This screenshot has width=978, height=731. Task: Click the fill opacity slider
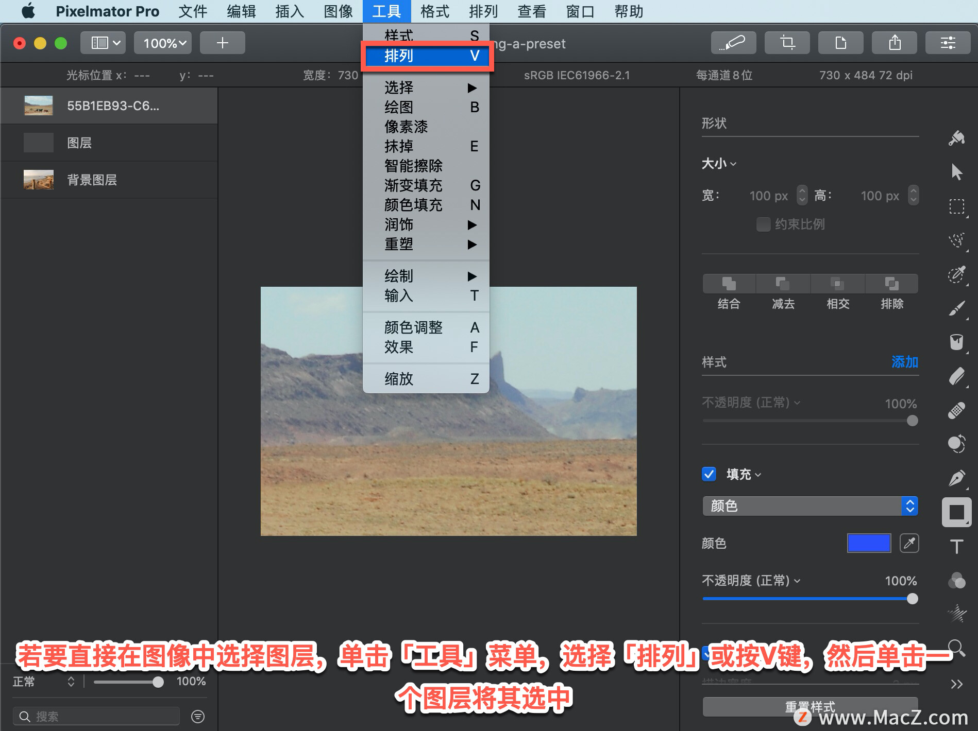pos(810,599)
